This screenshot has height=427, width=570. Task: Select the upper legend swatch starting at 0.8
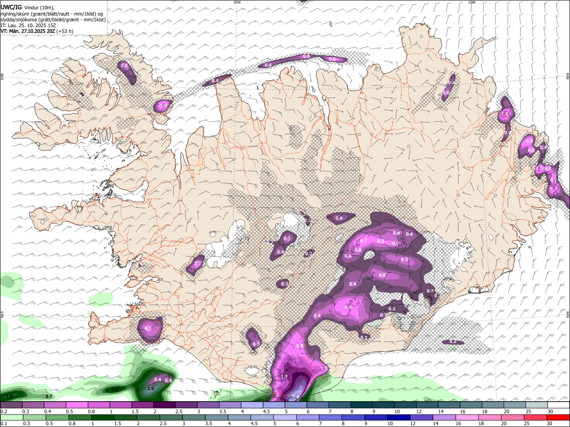click(x=98, y=405)
